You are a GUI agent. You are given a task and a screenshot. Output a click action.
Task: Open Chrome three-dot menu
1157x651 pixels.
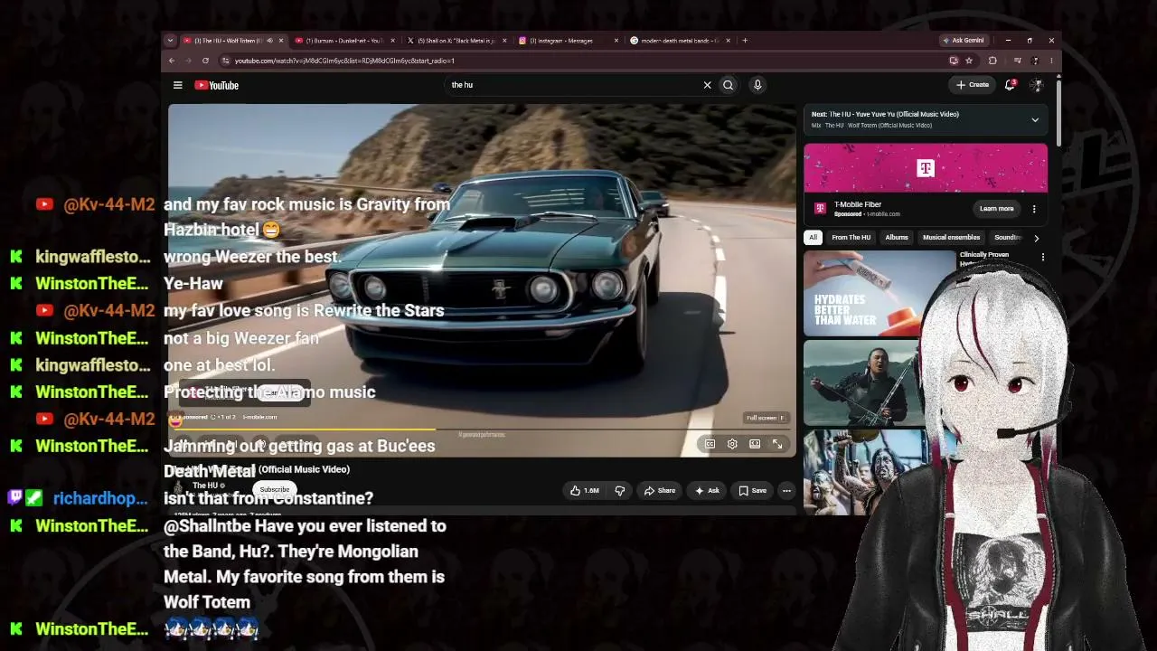tap(1051, 61)
